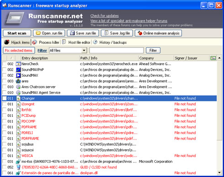The image size is (224, 177).
Task: Click the Start scan button
Action: tap(17, 33)
